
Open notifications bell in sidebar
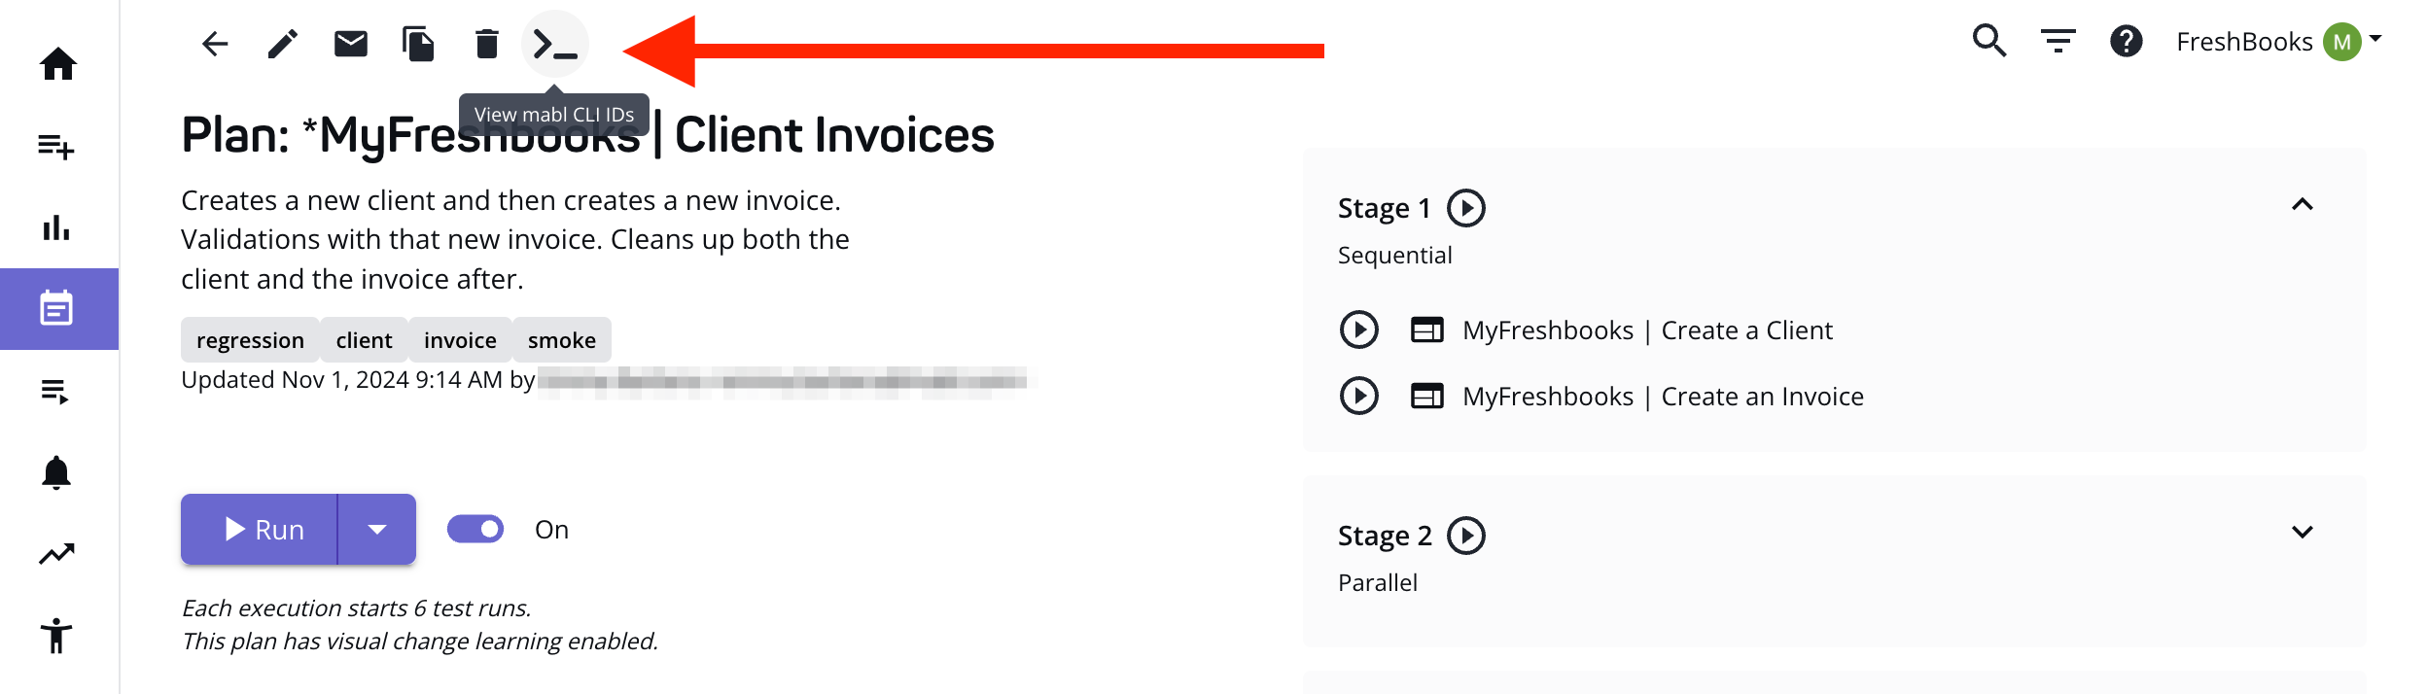tap(56, 472)
